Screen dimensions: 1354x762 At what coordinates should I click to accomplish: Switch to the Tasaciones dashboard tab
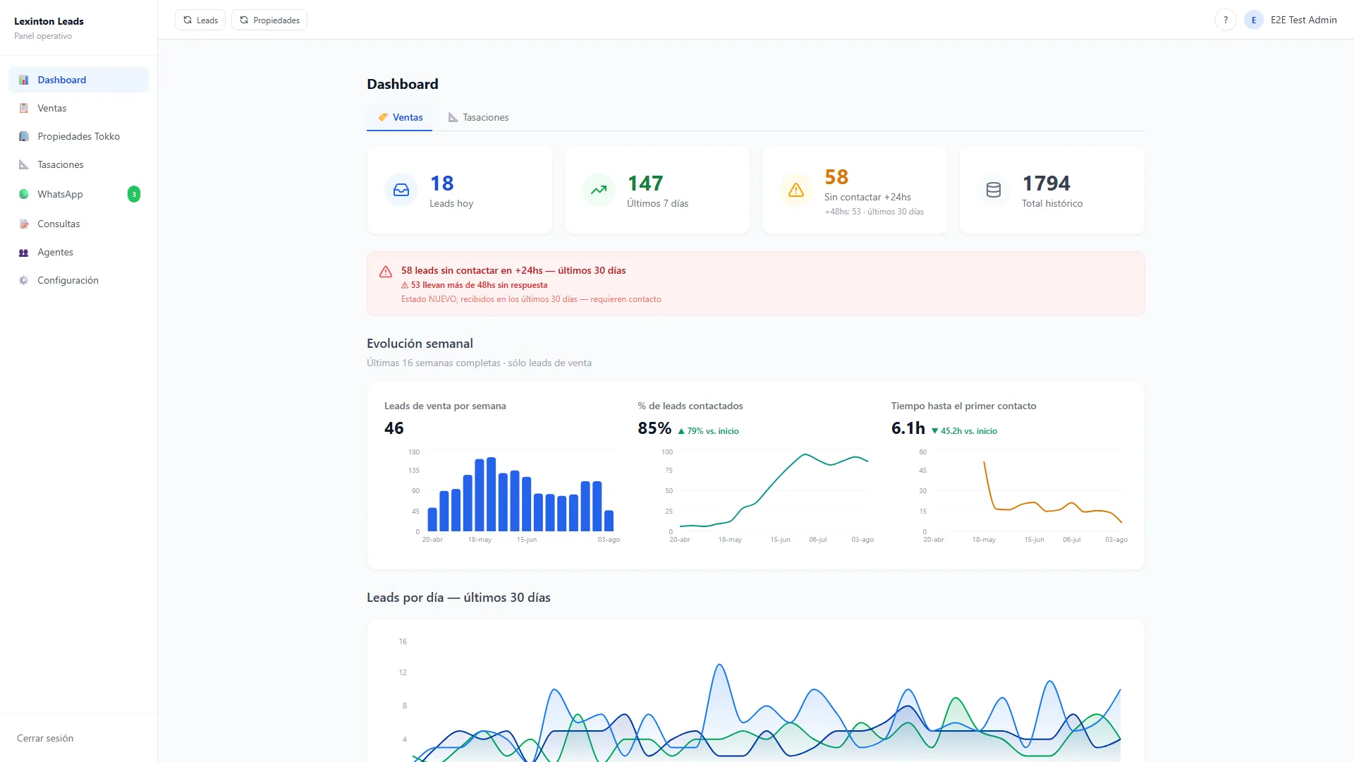pyautogui.click(x=479, y=117)
